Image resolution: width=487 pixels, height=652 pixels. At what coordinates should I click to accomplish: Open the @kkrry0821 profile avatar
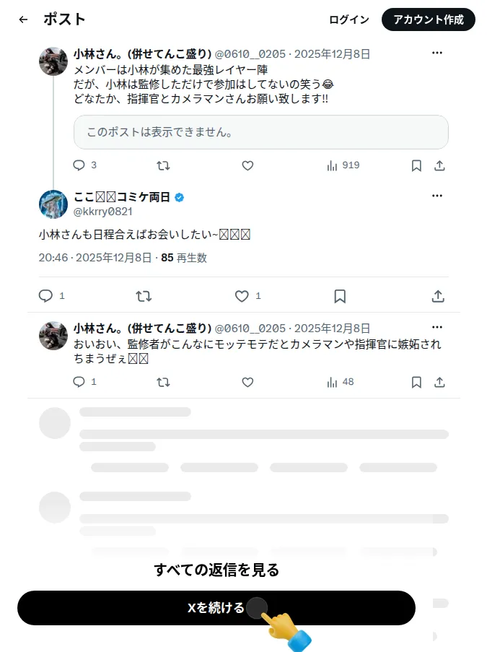(53, 204)
